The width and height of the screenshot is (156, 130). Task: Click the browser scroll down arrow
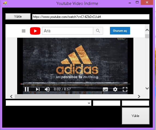click(147, 88)
